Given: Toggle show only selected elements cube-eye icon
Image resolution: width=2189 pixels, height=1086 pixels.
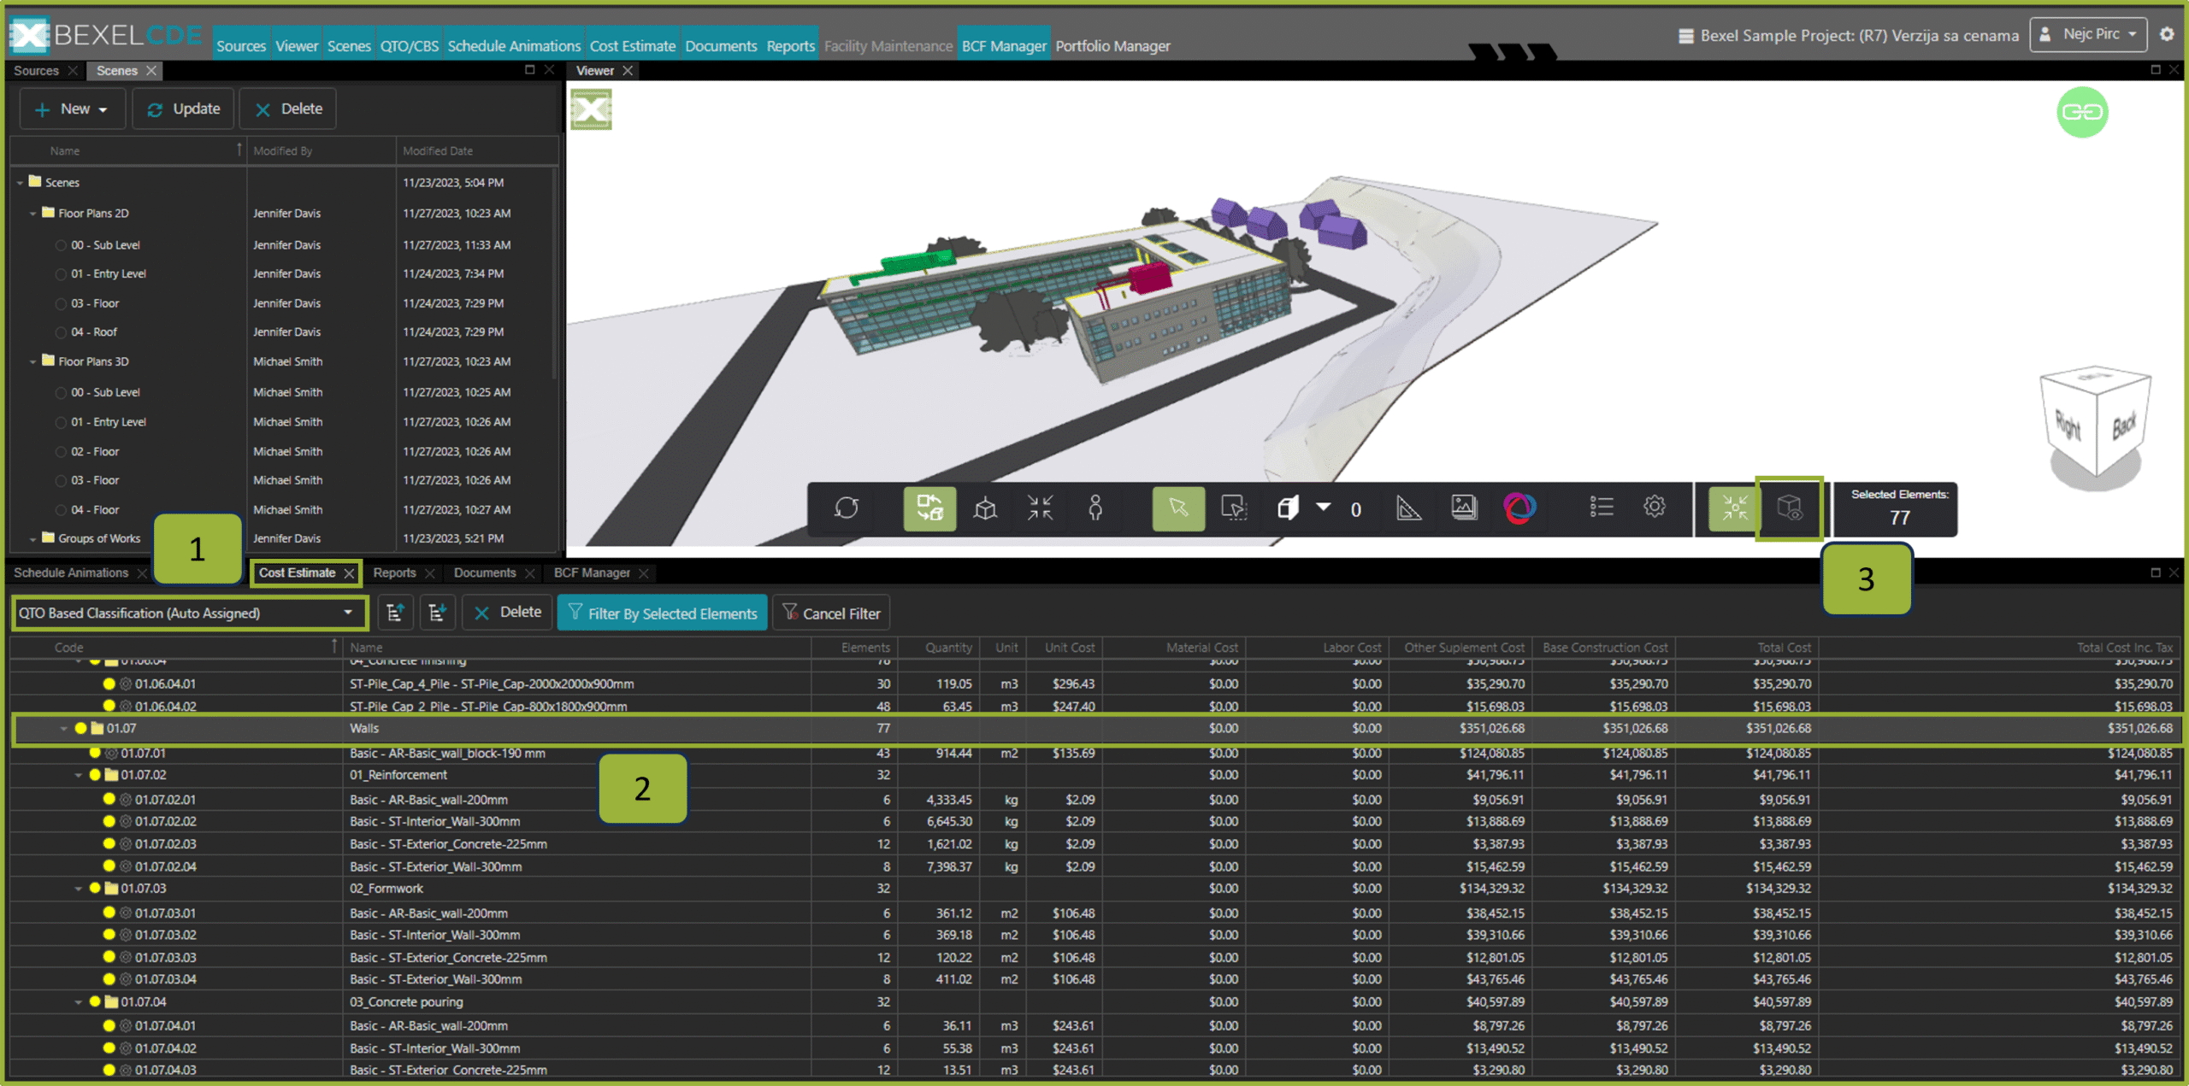Looking at the screenshot, I should point(1791,509).
